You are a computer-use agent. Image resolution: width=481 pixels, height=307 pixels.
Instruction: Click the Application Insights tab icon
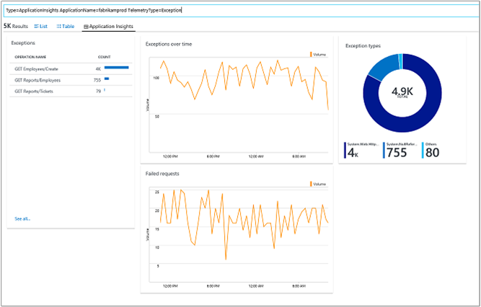click(87, 26)
